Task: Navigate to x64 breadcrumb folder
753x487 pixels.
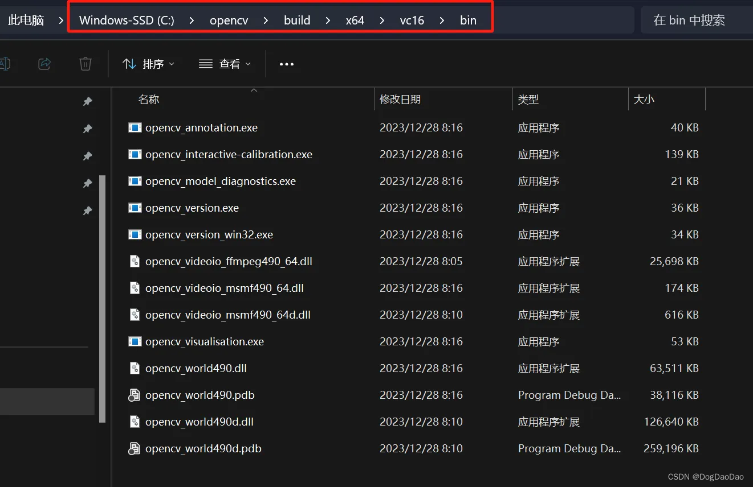Action: click(x=355, y=20)
